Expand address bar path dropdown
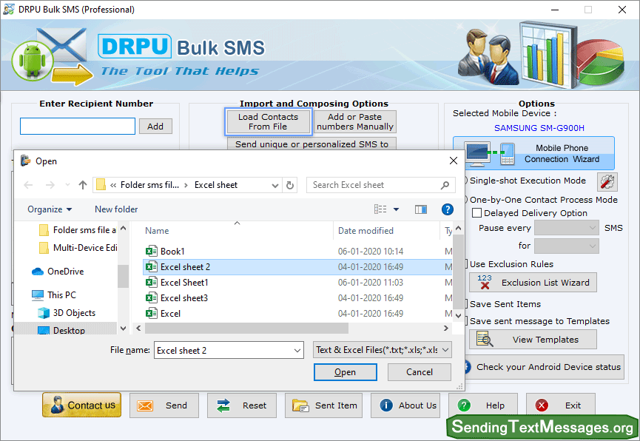This screenshot has width=640, height=441. (x=275, y=186)
